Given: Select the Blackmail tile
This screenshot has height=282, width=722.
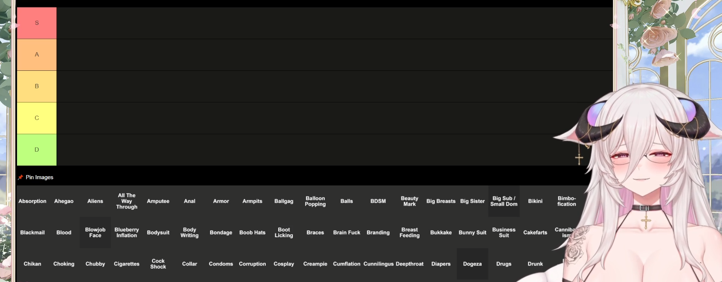Looking at the screenshot, I should (32, 232).
